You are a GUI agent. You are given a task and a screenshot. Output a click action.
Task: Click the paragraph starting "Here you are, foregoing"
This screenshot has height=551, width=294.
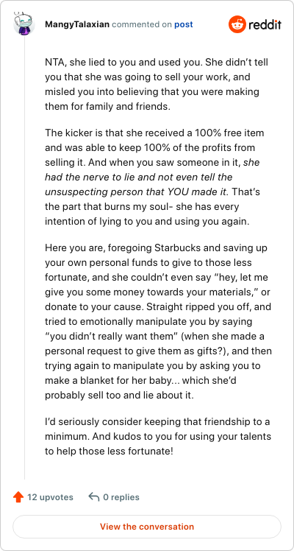click(158, 322)
